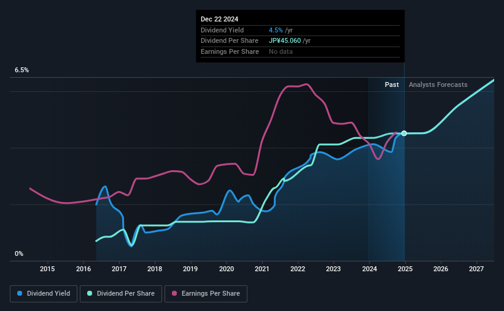
Task: Click the 4.5% dividend yield value
Action: 276,30
